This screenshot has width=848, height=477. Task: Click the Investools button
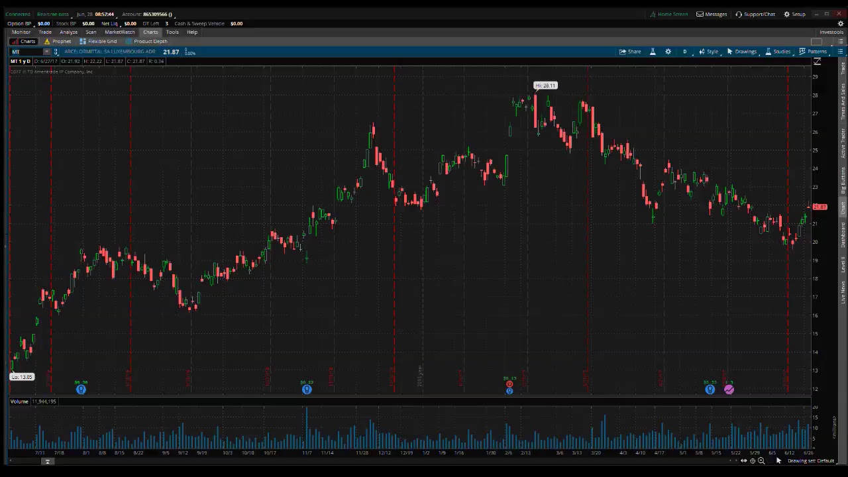coord(831,32)
